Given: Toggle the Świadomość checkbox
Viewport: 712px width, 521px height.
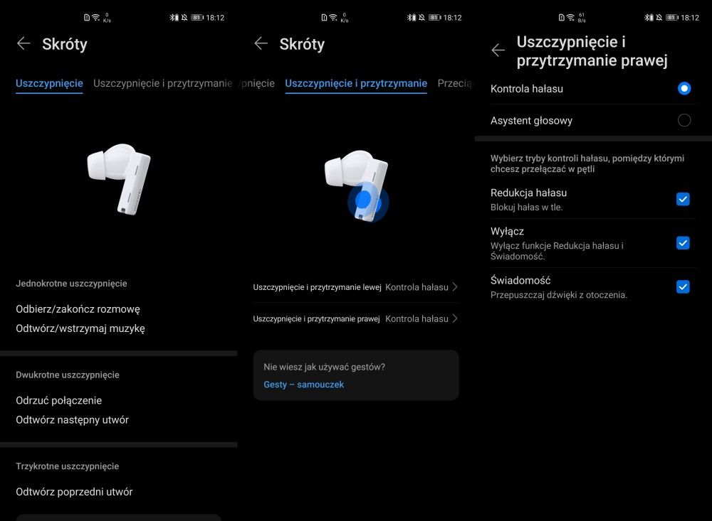Looking at the screenshot, I should 683,286.
